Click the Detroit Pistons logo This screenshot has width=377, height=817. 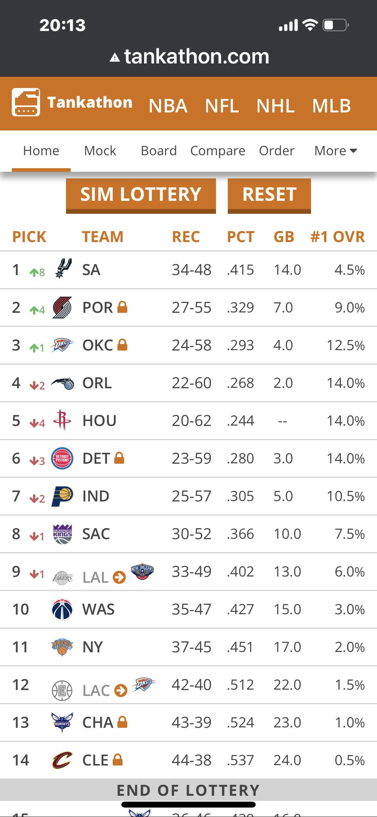point(62,458)
